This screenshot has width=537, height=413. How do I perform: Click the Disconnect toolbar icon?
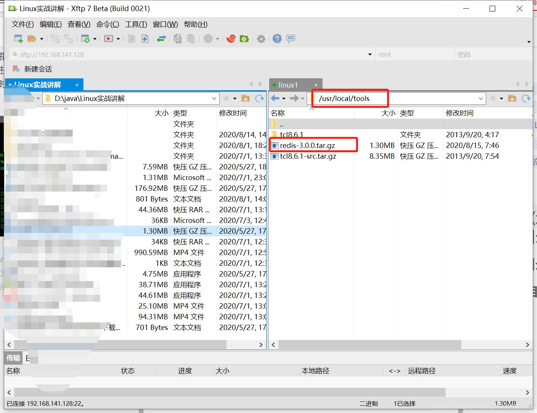point(68,39)
